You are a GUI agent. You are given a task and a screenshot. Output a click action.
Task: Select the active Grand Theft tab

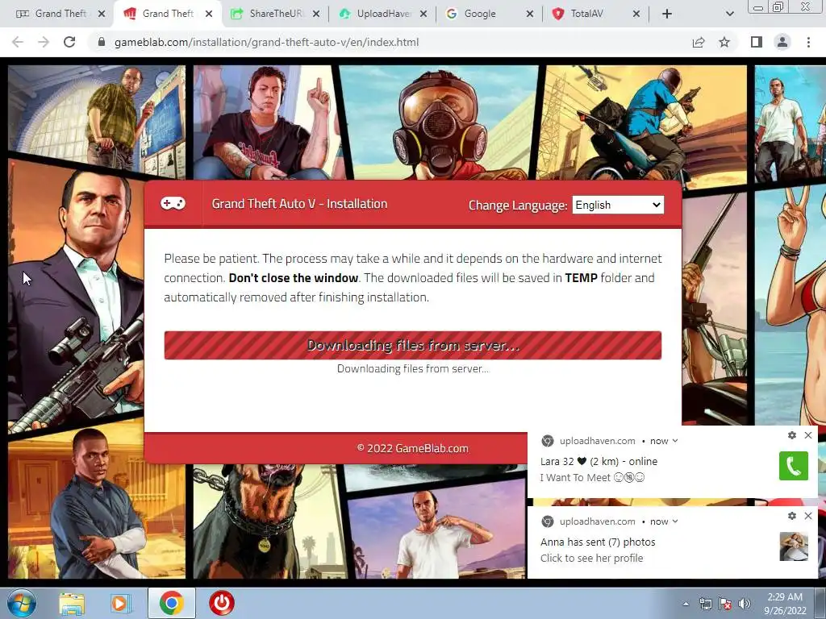point(167,15)
